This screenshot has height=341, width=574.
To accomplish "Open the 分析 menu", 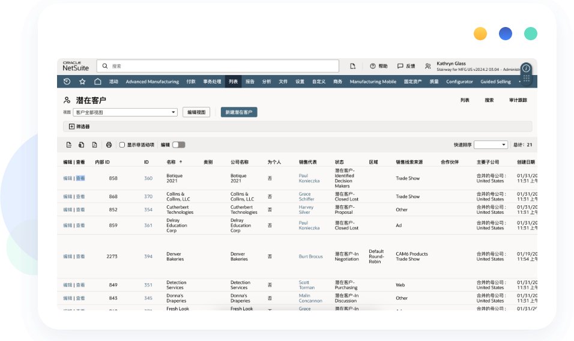I will click(x=267, y=82).
